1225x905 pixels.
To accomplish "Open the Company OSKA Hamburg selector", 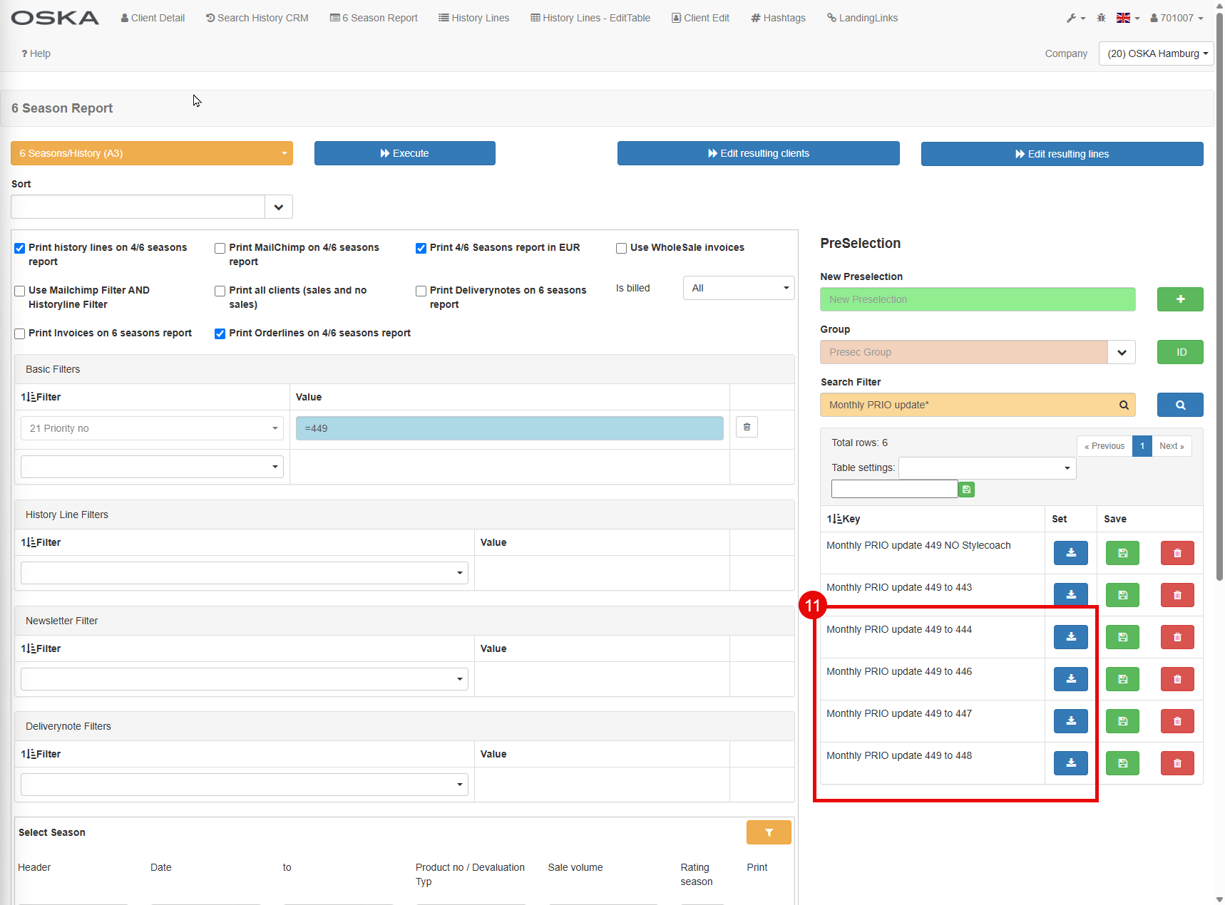I will tap(1155, 53).
